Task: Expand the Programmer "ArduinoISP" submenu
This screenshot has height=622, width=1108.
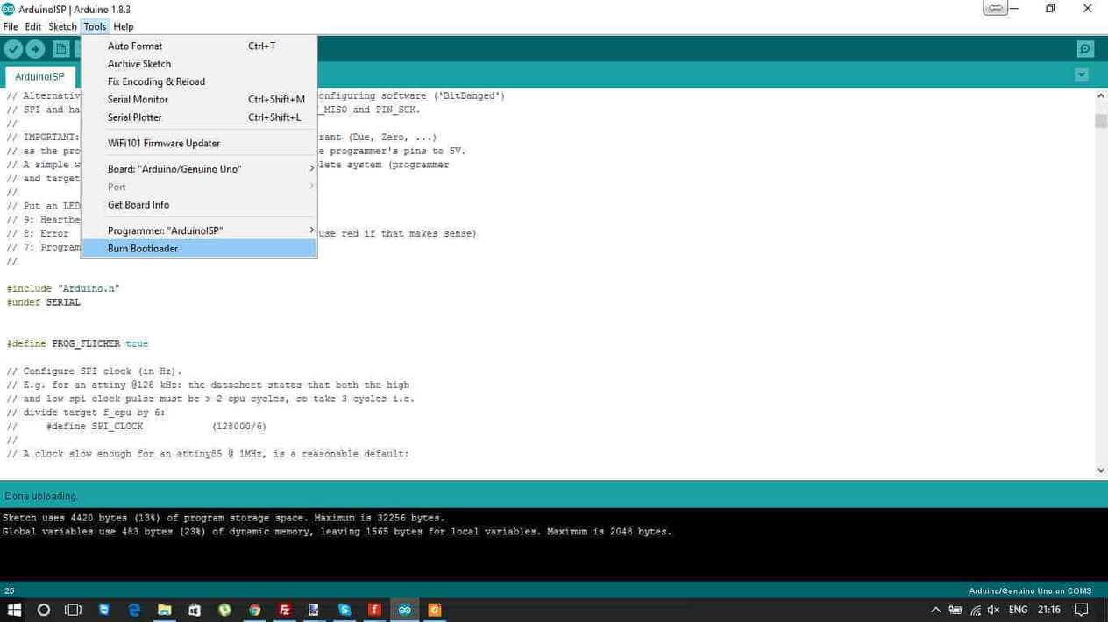Action: point(199,230)
